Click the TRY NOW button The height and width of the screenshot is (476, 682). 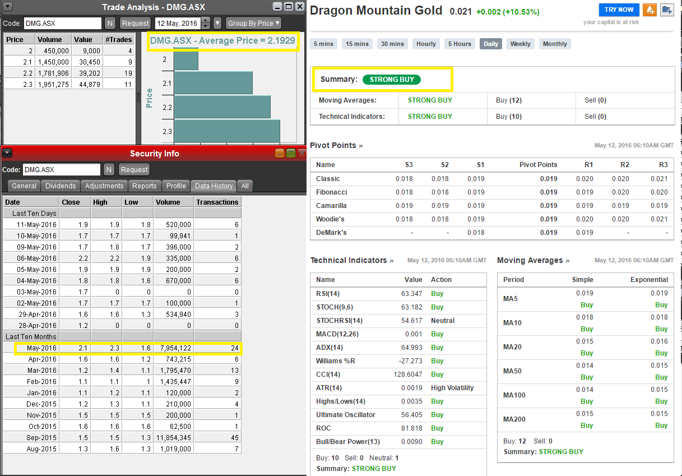(x=619, y=10)
